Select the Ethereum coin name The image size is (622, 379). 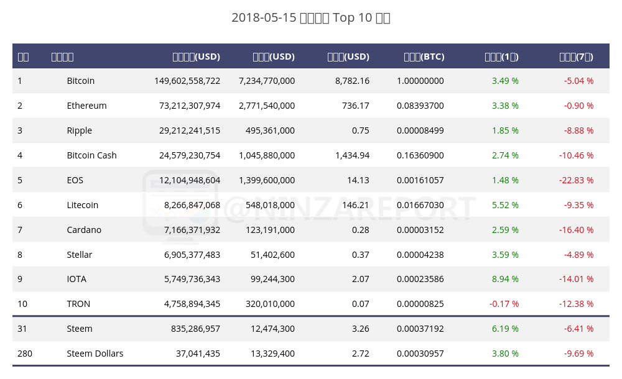(86, 106)
